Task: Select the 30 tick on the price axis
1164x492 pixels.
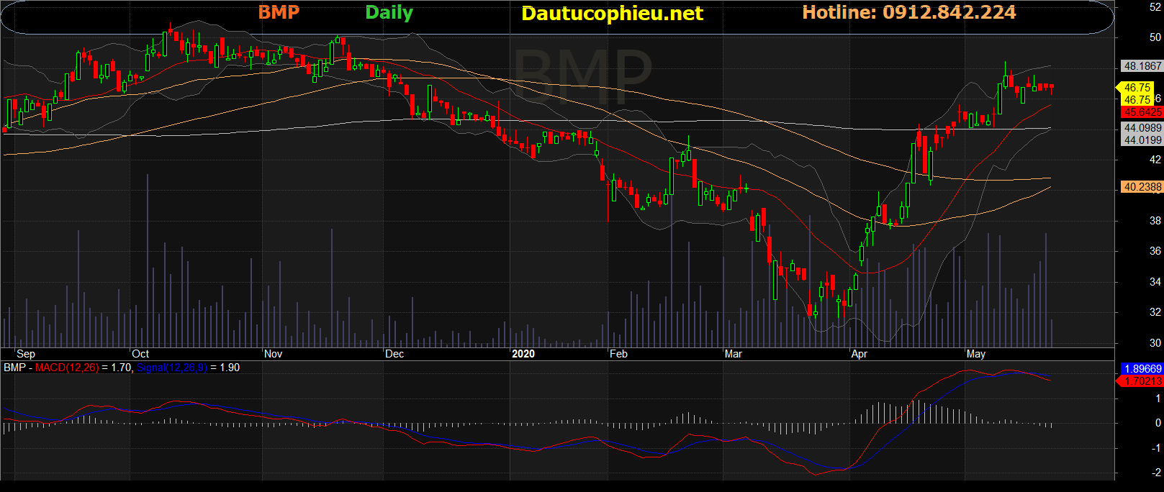Action: [1155, 343]
